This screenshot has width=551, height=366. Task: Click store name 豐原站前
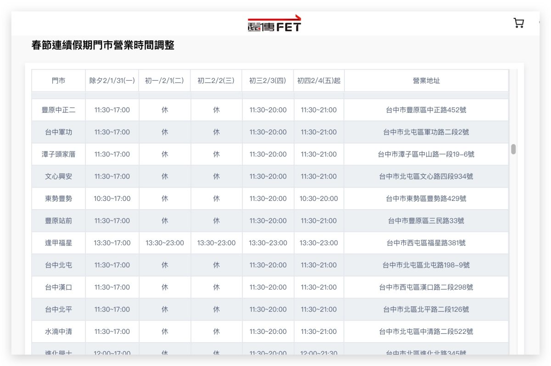58,221
